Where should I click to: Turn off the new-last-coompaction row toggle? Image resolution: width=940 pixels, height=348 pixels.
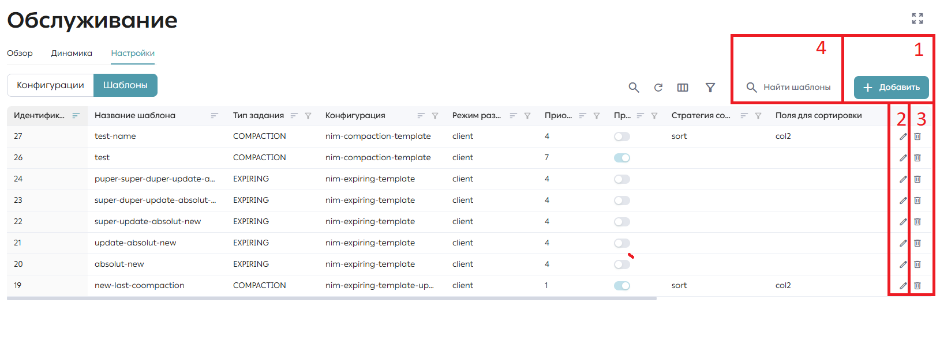(x=622, y=286)
